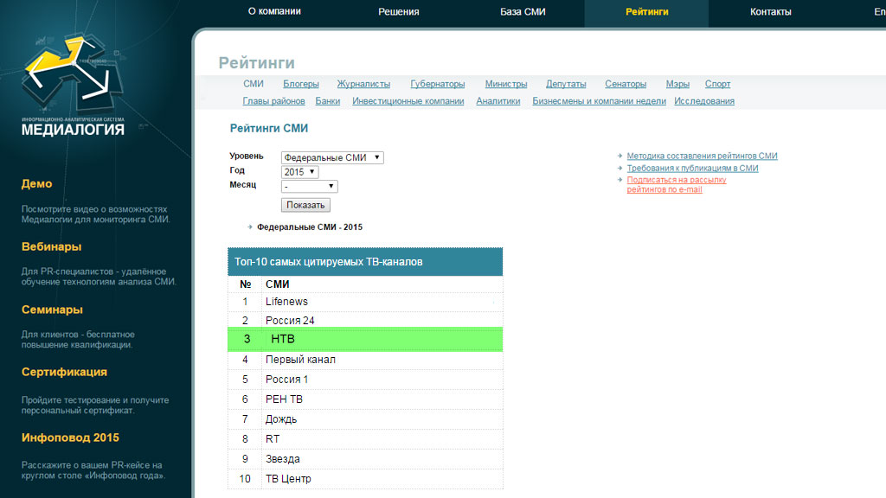
Task: Expand the Месяц dropdown
Action: (309, 187)
